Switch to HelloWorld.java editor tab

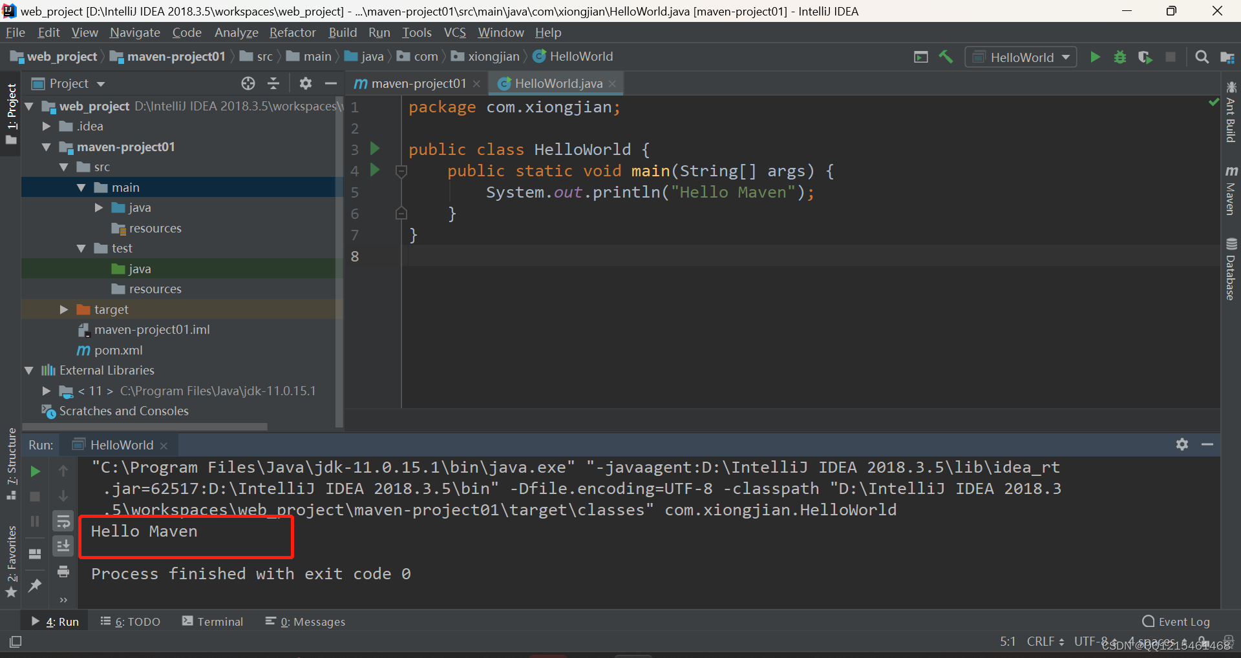[555, 83]
